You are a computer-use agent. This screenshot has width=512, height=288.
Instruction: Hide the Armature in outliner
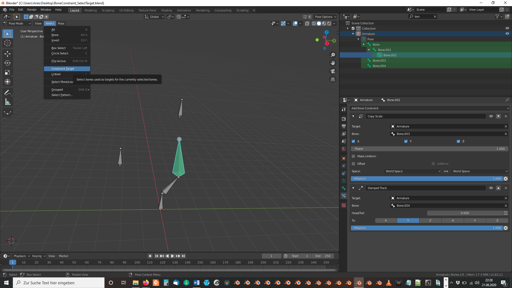[x=507, y=34]
